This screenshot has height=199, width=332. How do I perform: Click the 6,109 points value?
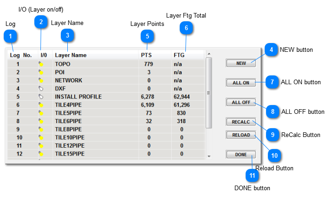pyautogui.click(x=148, y=105)
